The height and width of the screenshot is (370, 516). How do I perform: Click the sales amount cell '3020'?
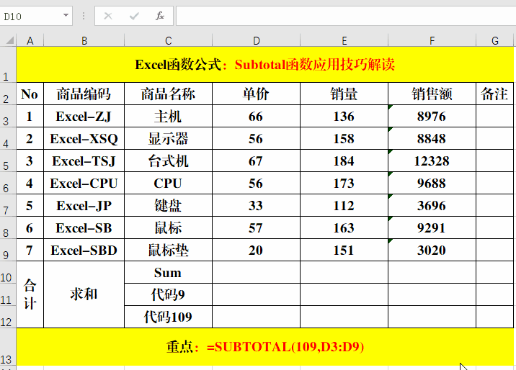tap(432, 250)
